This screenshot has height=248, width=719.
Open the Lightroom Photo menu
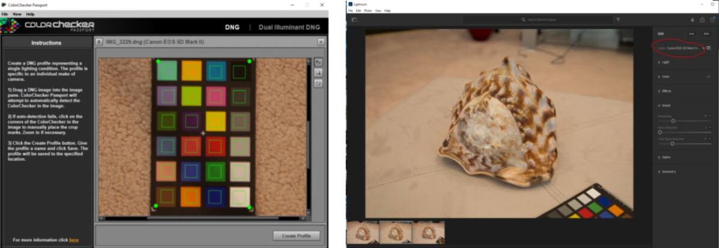[x=368, y=11]
